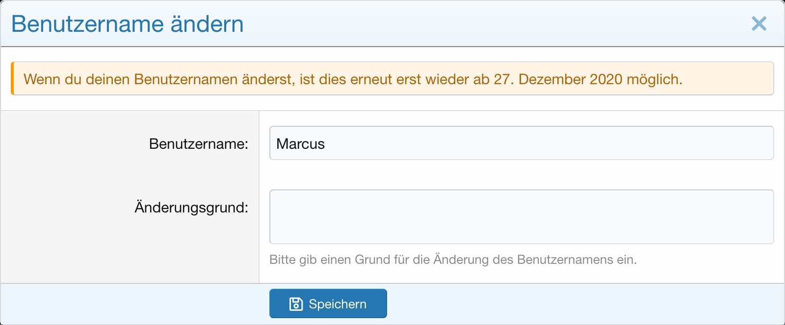Screen dimensions: 785x325
Task: Focus the Benutzername input field
Action: tap(521, 143)
